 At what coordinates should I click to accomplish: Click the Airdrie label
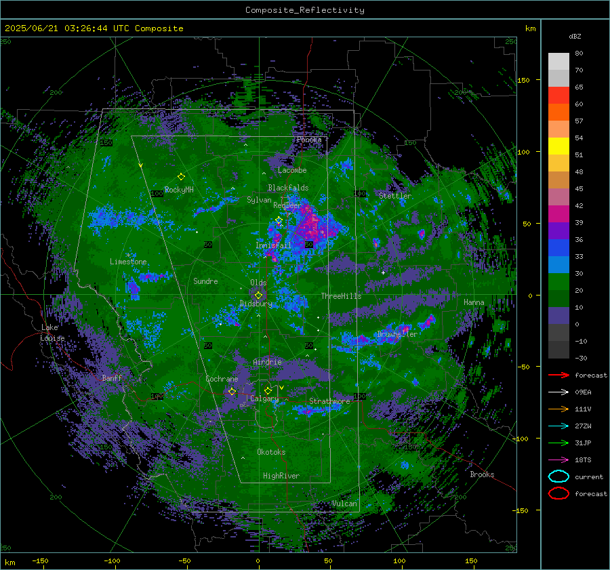tap(267, 362)
